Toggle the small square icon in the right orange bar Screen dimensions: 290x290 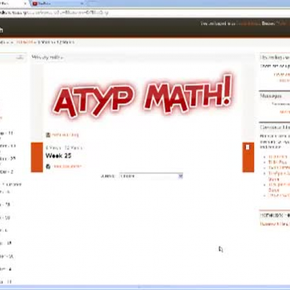click(x=248, y=147)
